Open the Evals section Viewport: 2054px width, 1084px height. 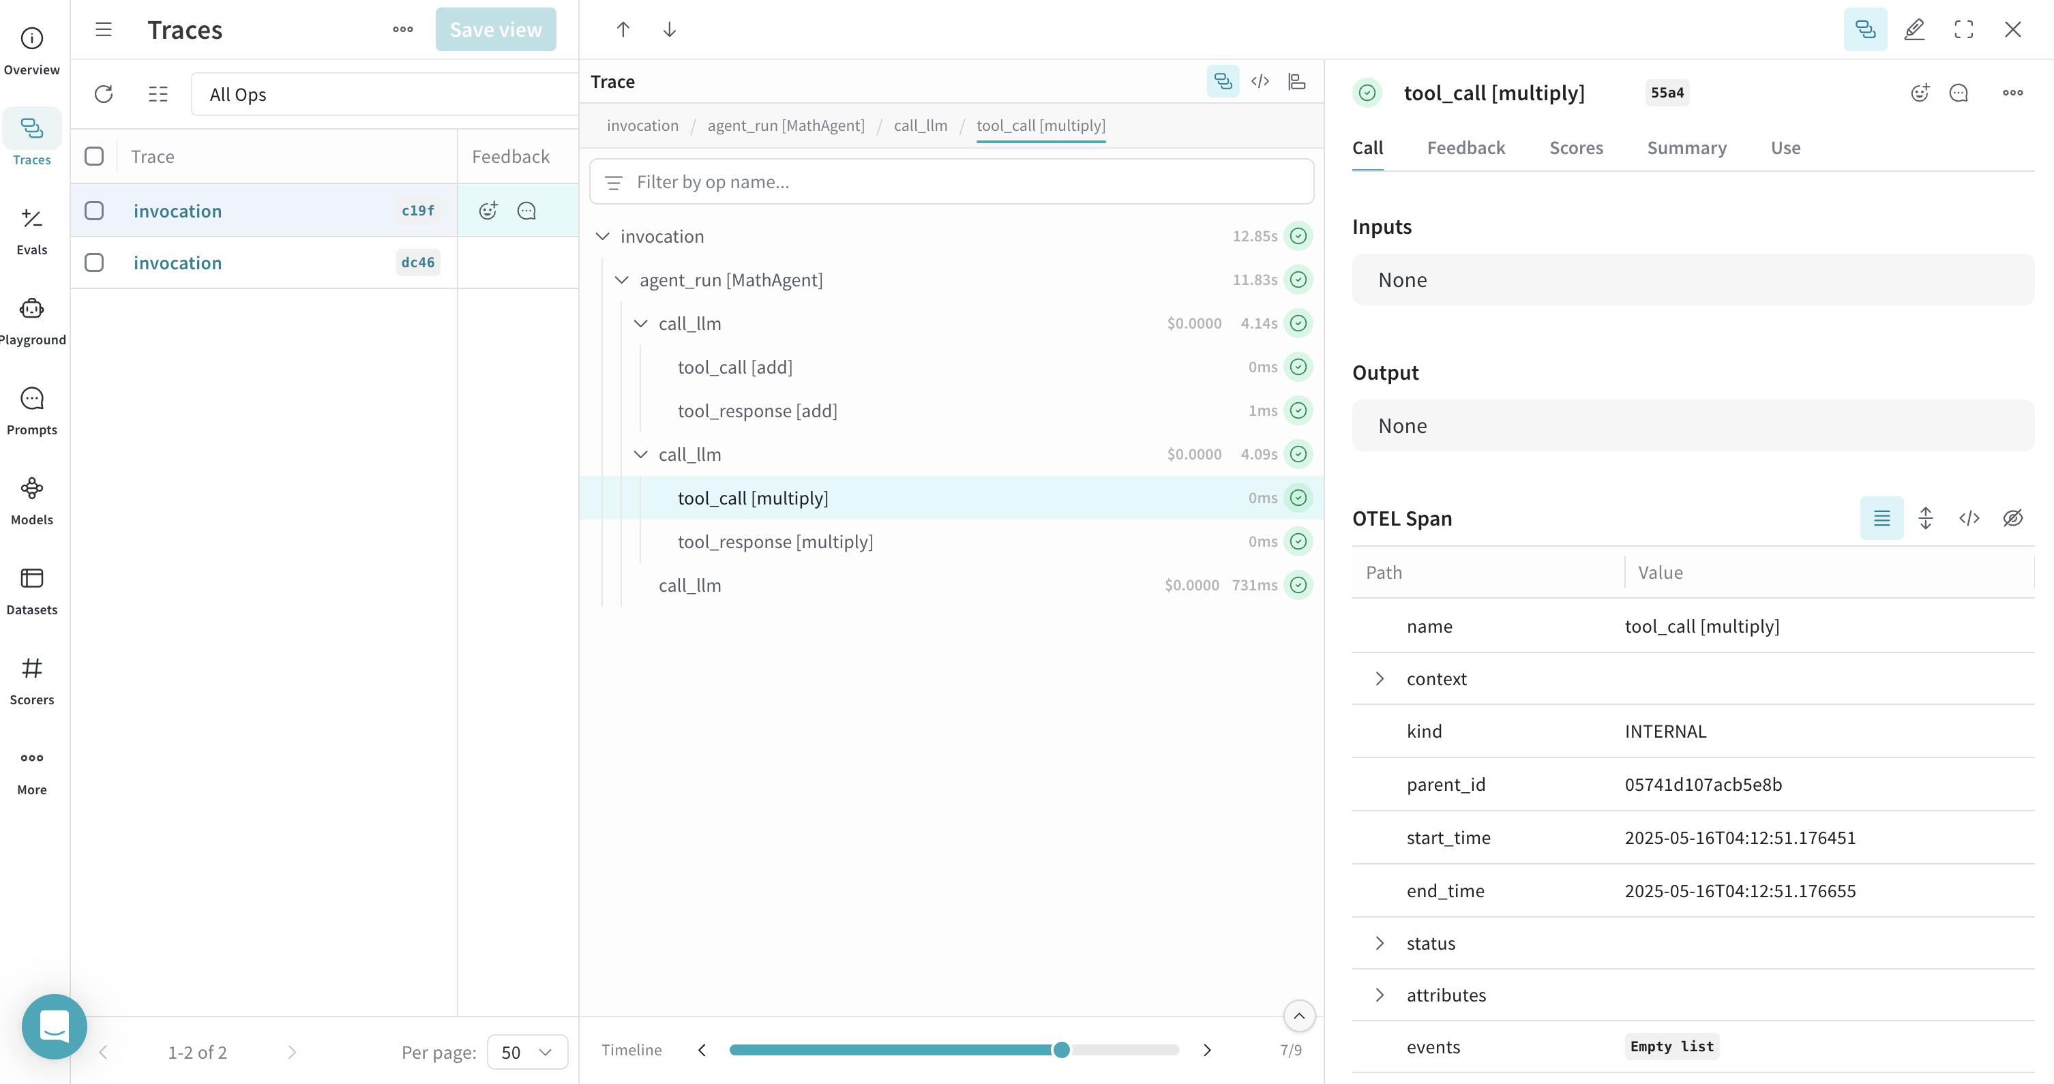point(32,231)
